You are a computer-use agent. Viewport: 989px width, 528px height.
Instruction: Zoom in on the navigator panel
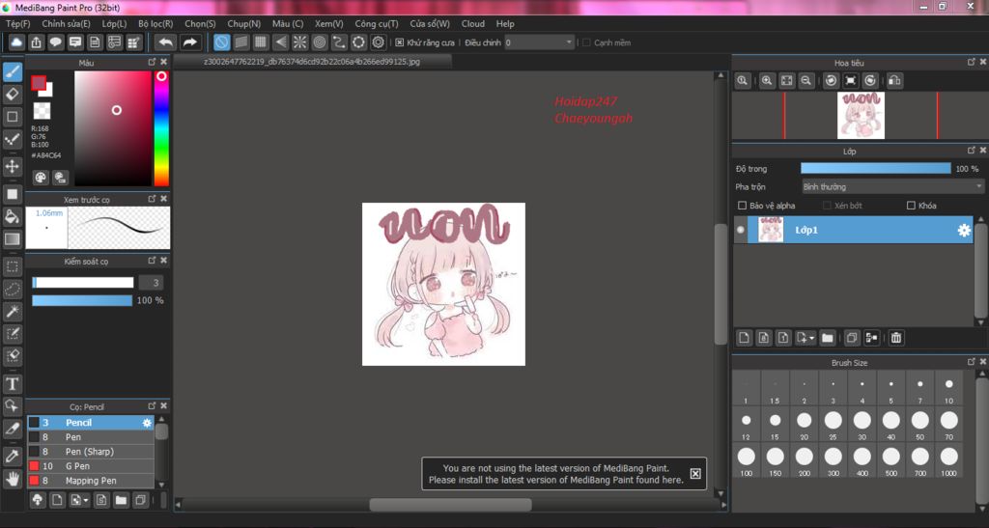(767, 81)
